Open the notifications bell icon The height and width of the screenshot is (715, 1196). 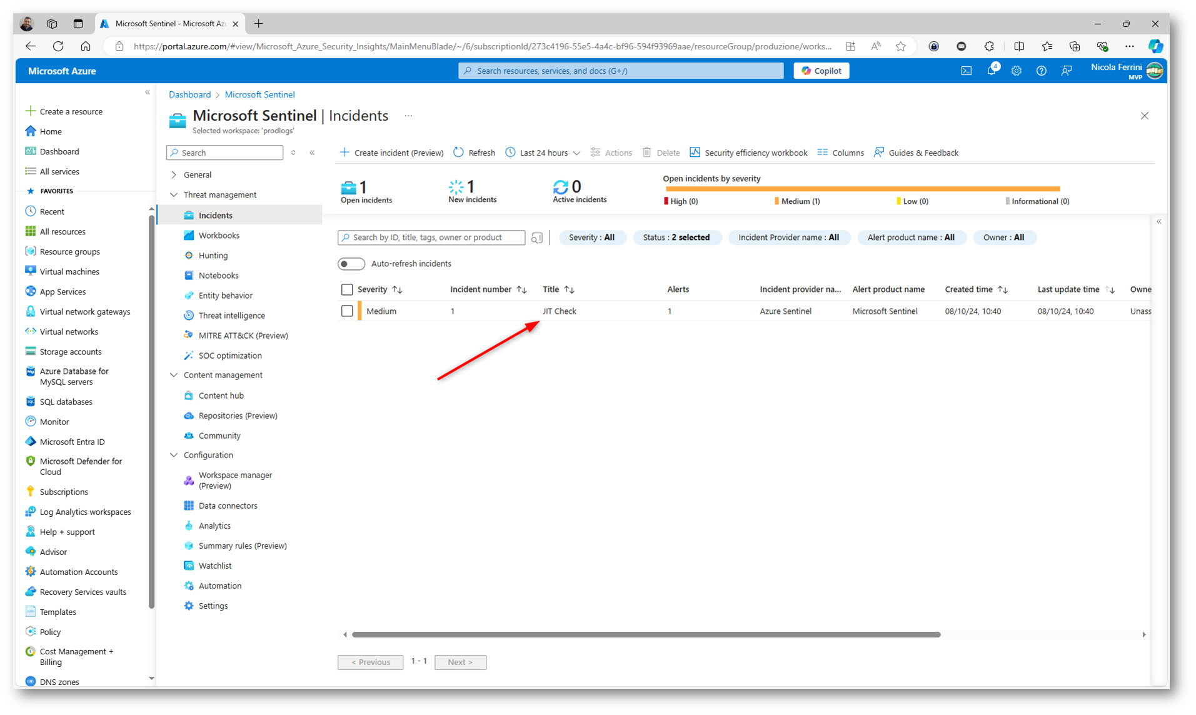pyautogui.click(x=992, y=71)
